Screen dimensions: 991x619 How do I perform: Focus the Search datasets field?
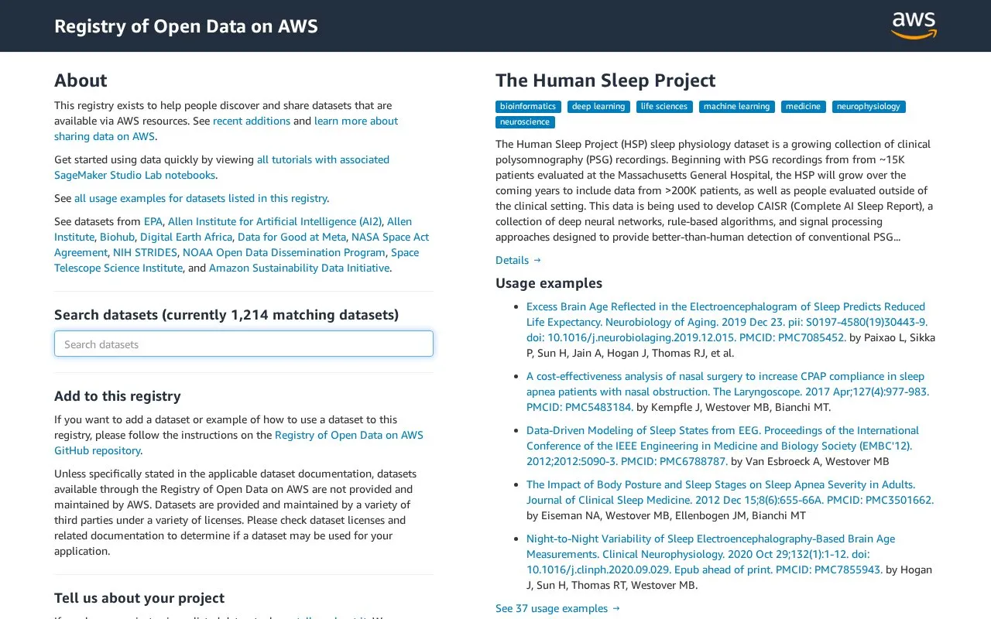click(x=244, y=344)
